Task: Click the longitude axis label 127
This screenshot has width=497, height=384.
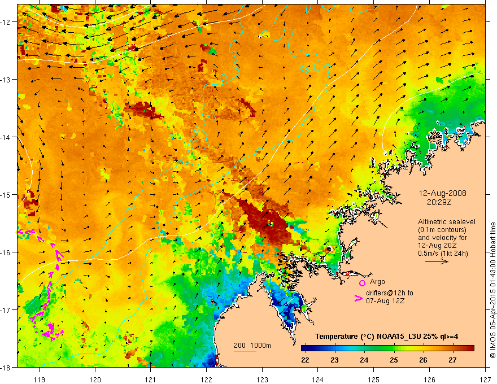Action: coord(485,380)
